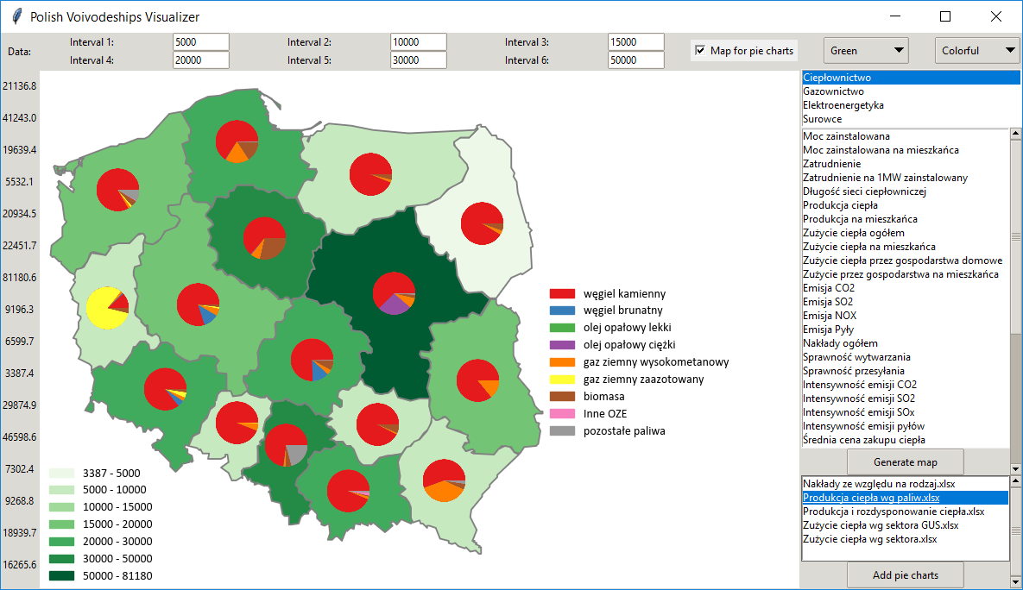Click the Add pie charts button
This screenshot has width=1023, height=590.
click(x=906, y=575)
